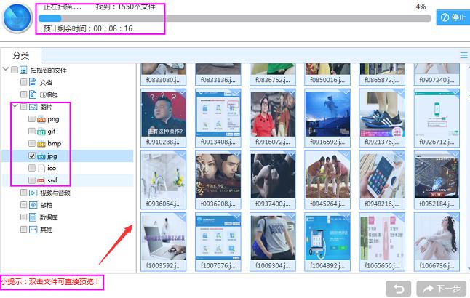Click the 其他 ellipsis icon

(33, 230)
